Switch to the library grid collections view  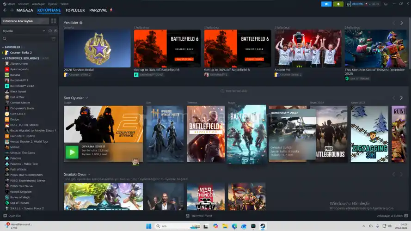click(54, 21)
